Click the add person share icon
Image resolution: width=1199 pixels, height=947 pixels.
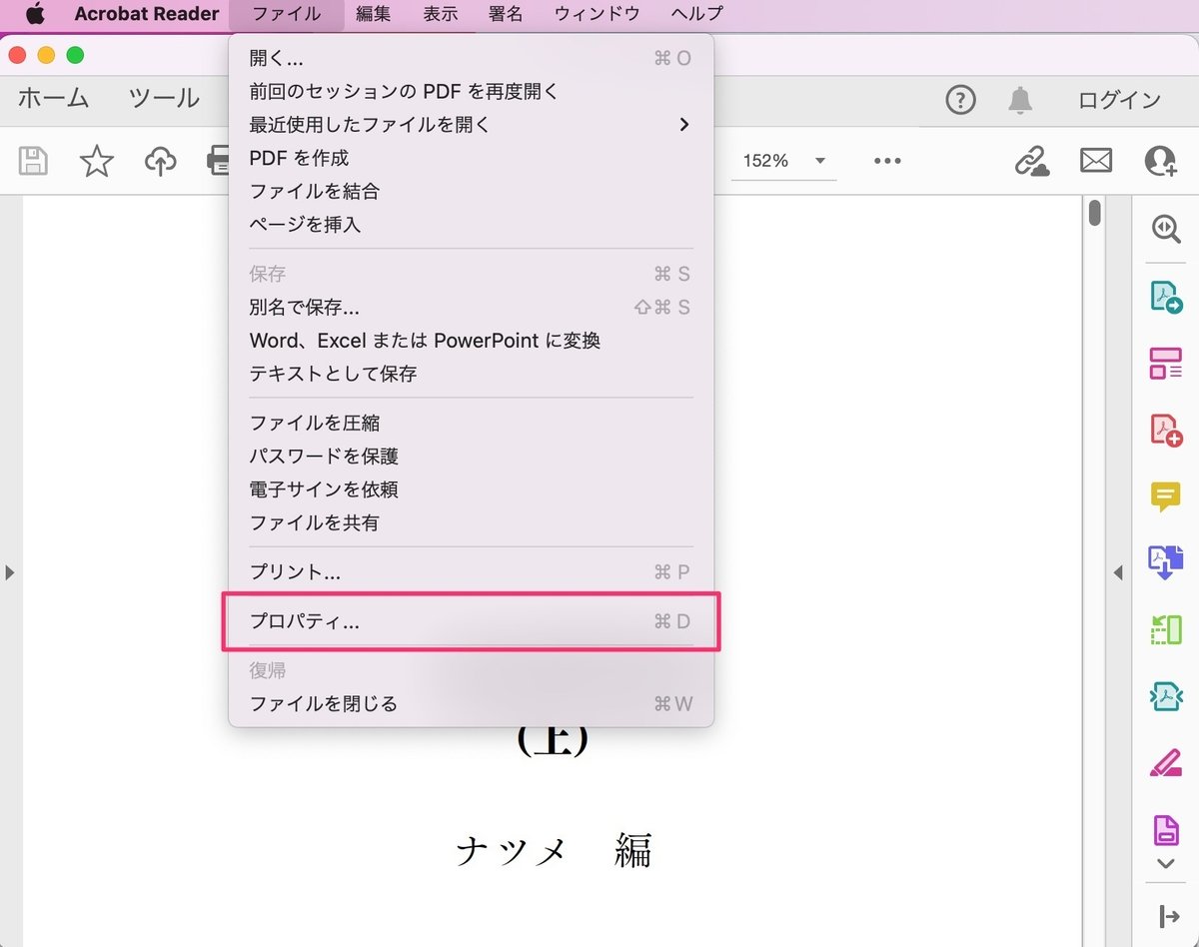tap(1160, 161)
